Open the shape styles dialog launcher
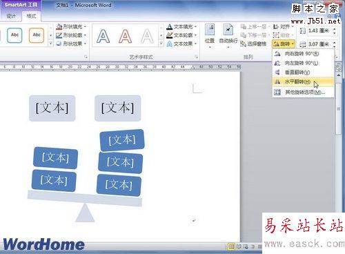 click(86, 57)
